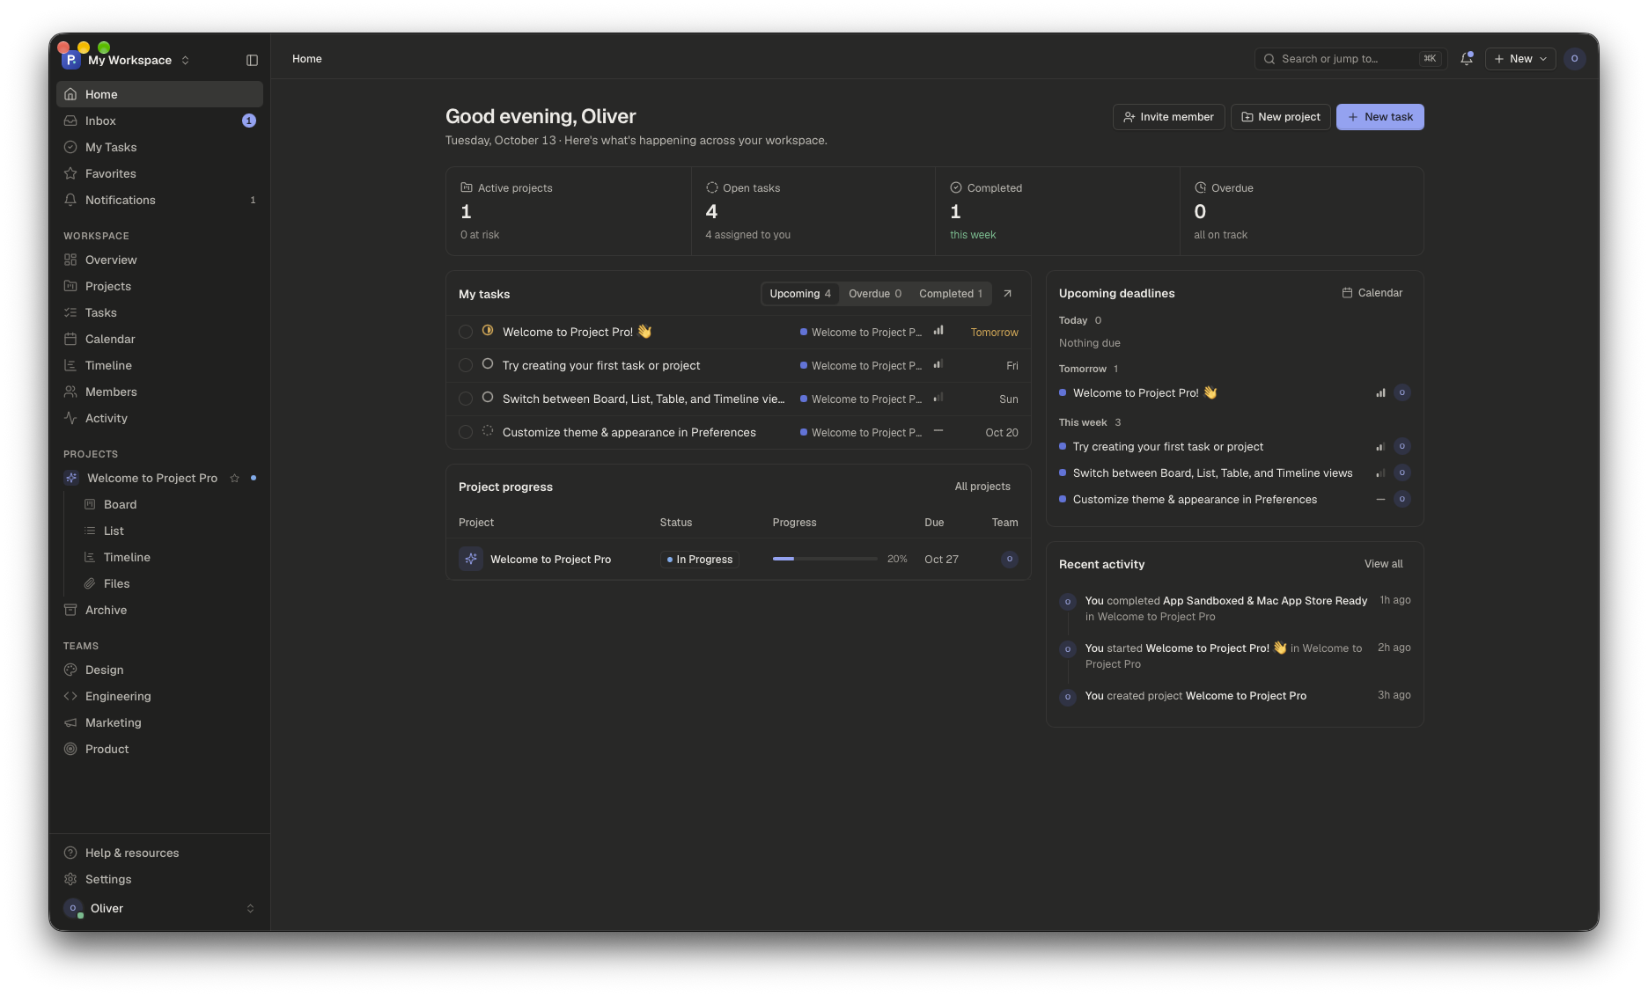The height and width of the screenshot is (996, 1648).
Task: Open Inbox in the sidebar
Action: click(x=159, y=121)
